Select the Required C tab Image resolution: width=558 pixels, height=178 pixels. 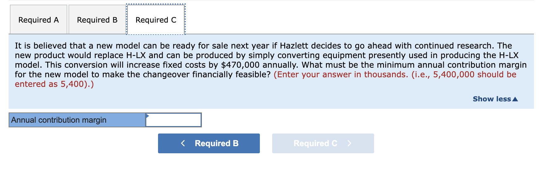pyautogui.click(x=156, y=20)
